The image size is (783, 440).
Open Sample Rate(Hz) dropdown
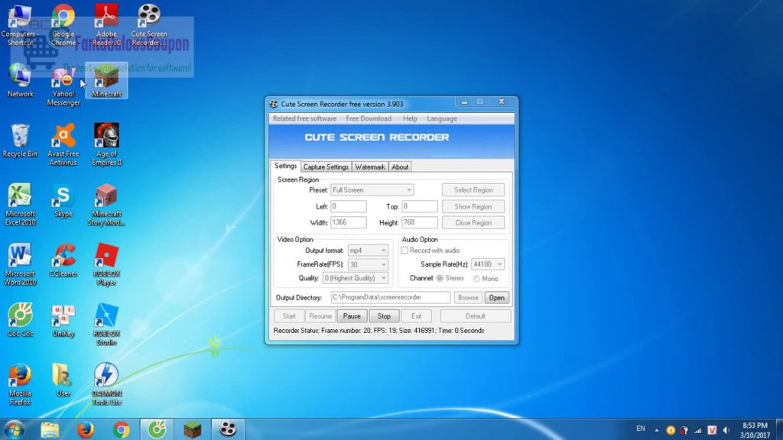click(x=488, y=264)
